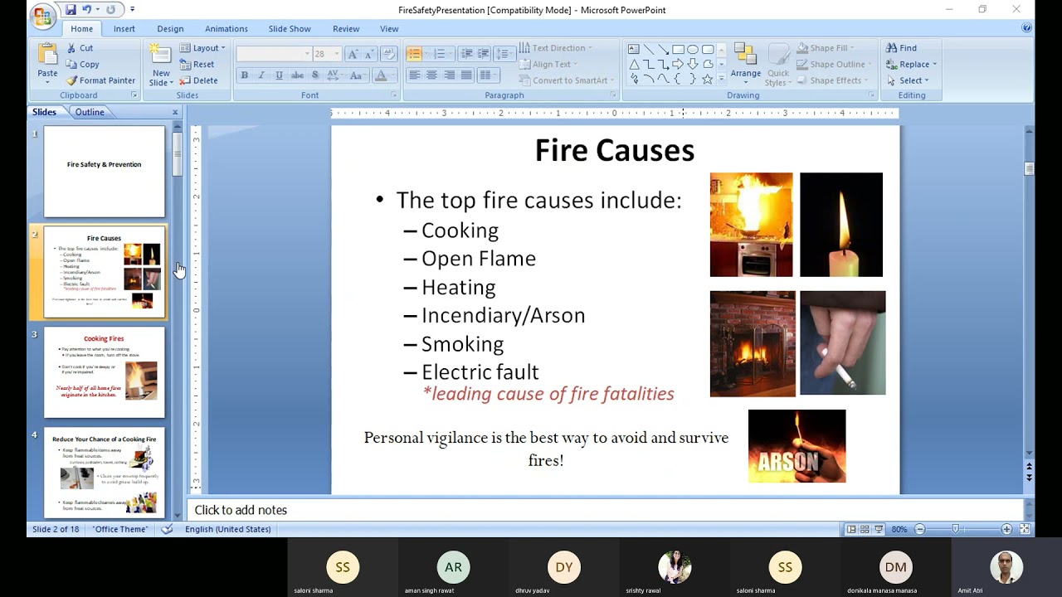
Task: Select the Format Painter tool
Action: tap(100, 80)
